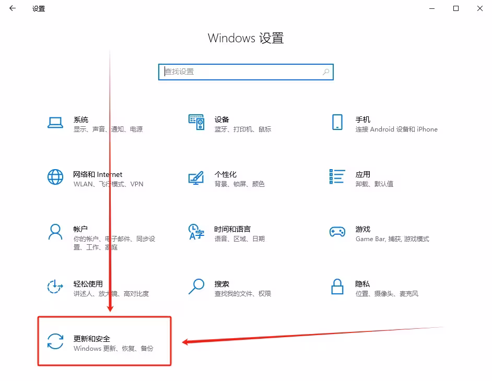Viewport: 492px width, 381px height.
Task: Click the text 位置、摄像头、麦克风
Action: point(386,294)
